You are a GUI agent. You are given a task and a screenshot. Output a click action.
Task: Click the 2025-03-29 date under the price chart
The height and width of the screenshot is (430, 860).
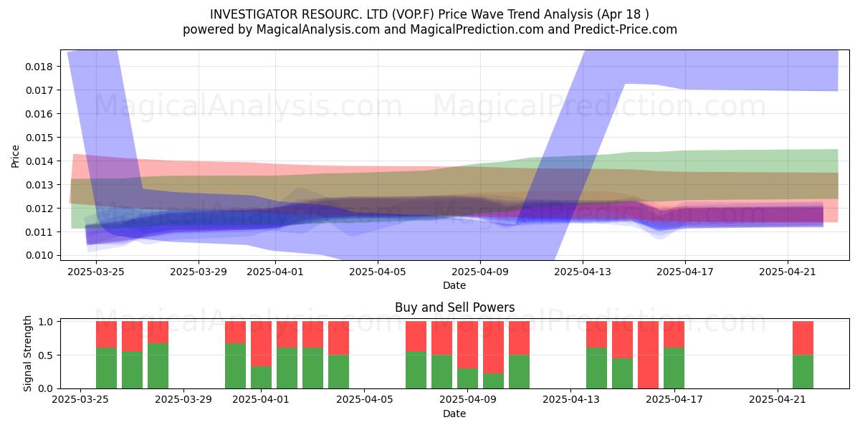[x=199, y=272]
